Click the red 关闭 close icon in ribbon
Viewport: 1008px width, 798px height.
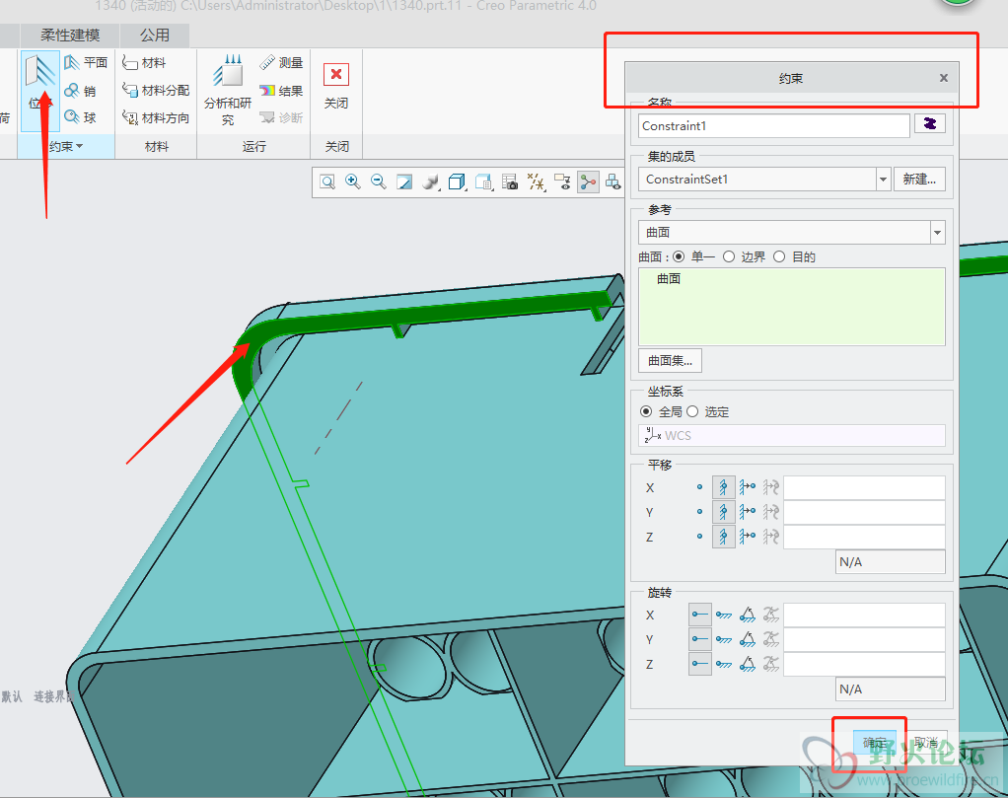pos(336,75)
